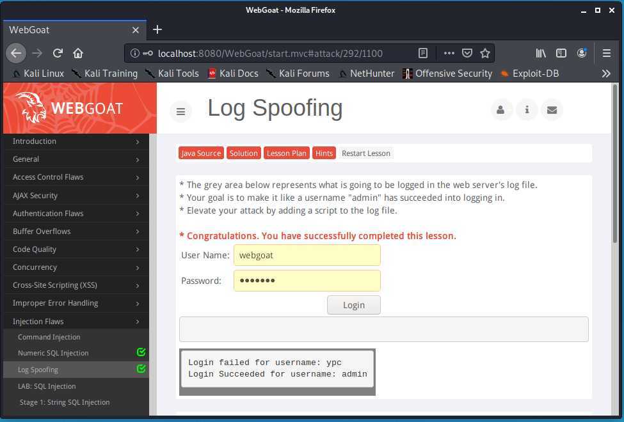
Task: Click the Java Source button
Action: click(201, 153)
